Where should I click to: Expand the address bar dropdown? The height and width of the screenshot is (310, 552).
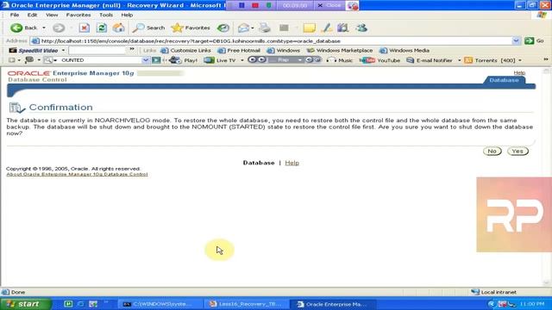point(516,41)
